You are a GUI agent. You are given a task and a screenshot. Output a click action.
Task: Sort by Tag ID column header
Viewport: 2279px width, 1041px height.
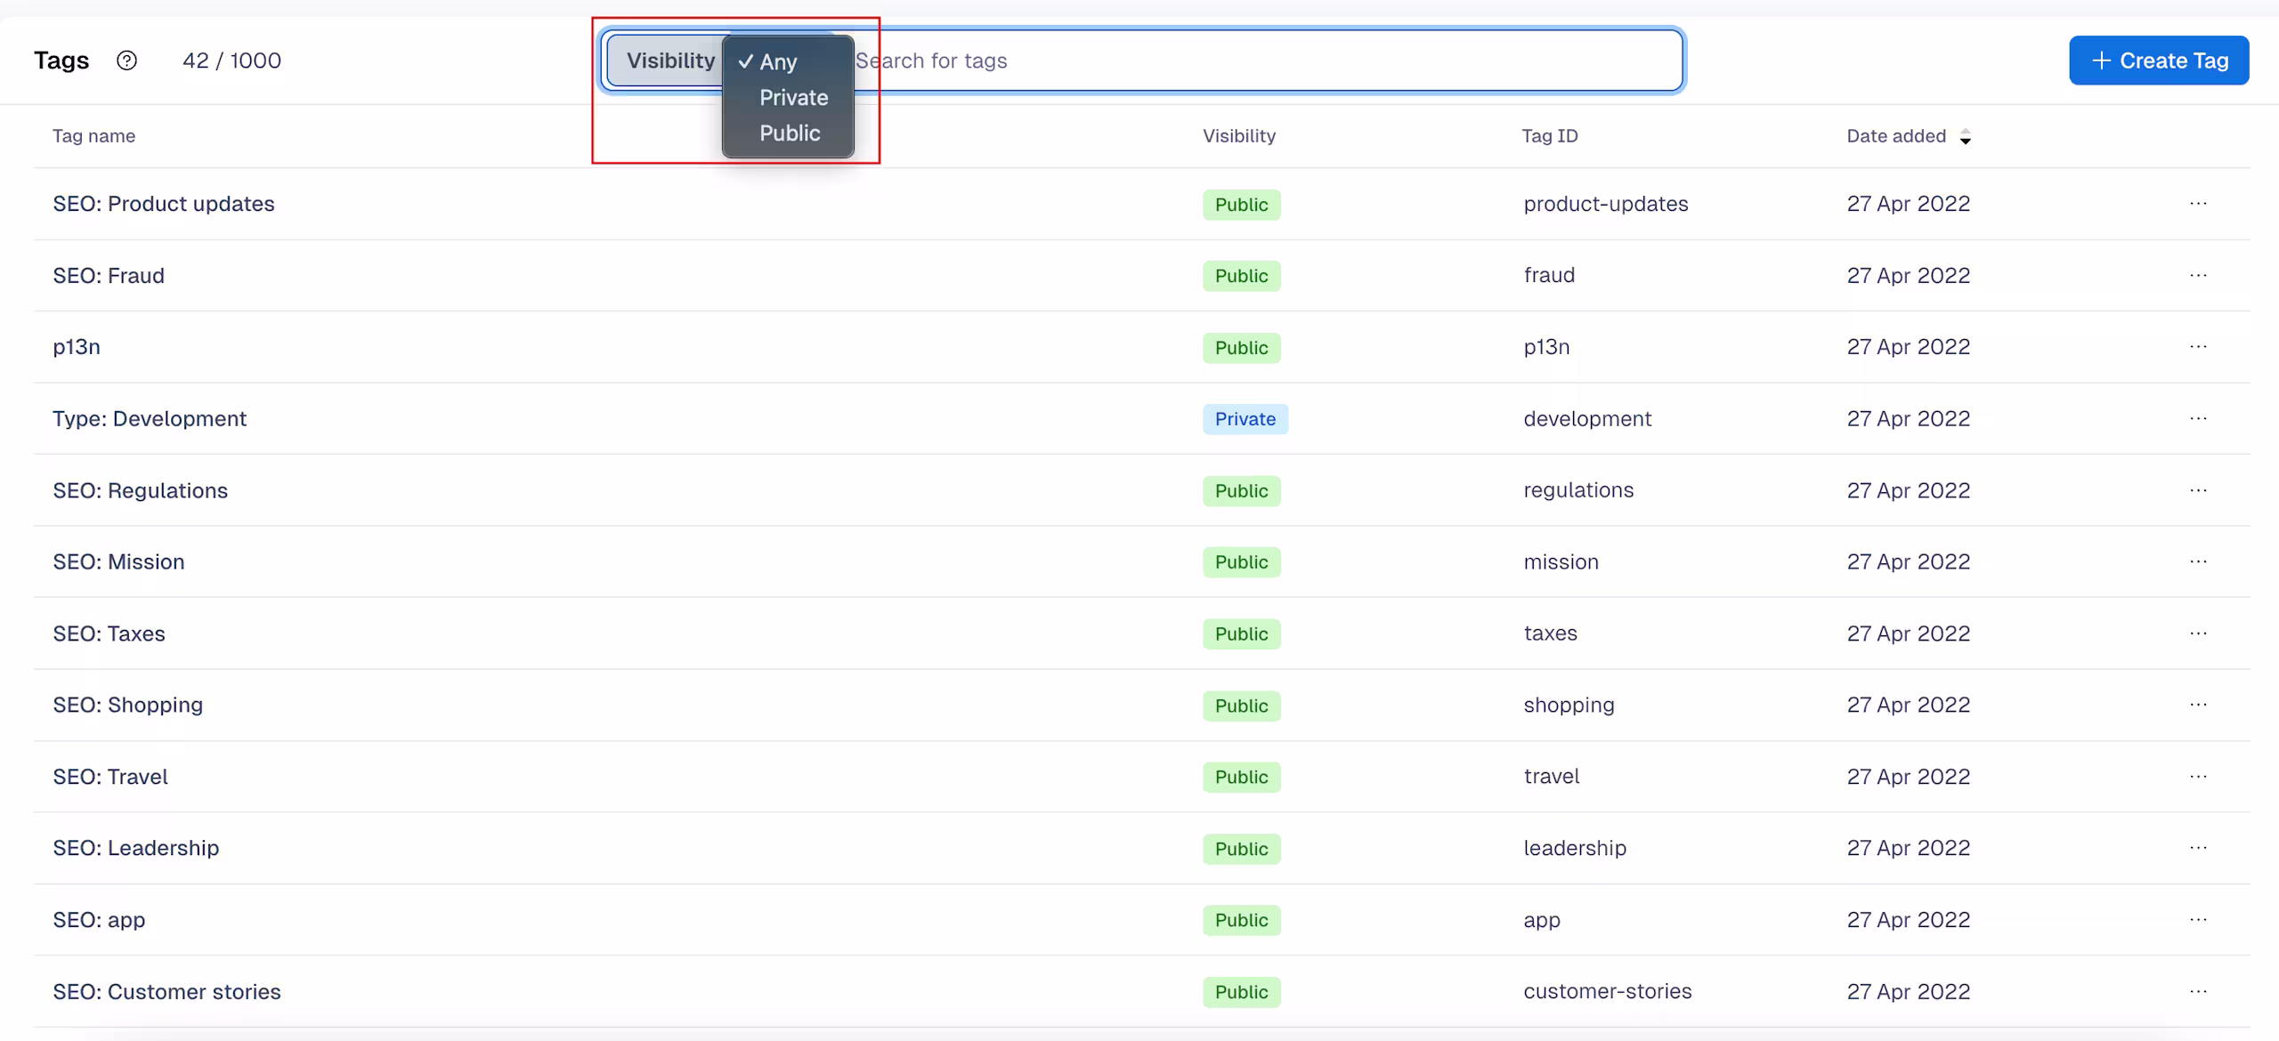[x=1550, y=136]
